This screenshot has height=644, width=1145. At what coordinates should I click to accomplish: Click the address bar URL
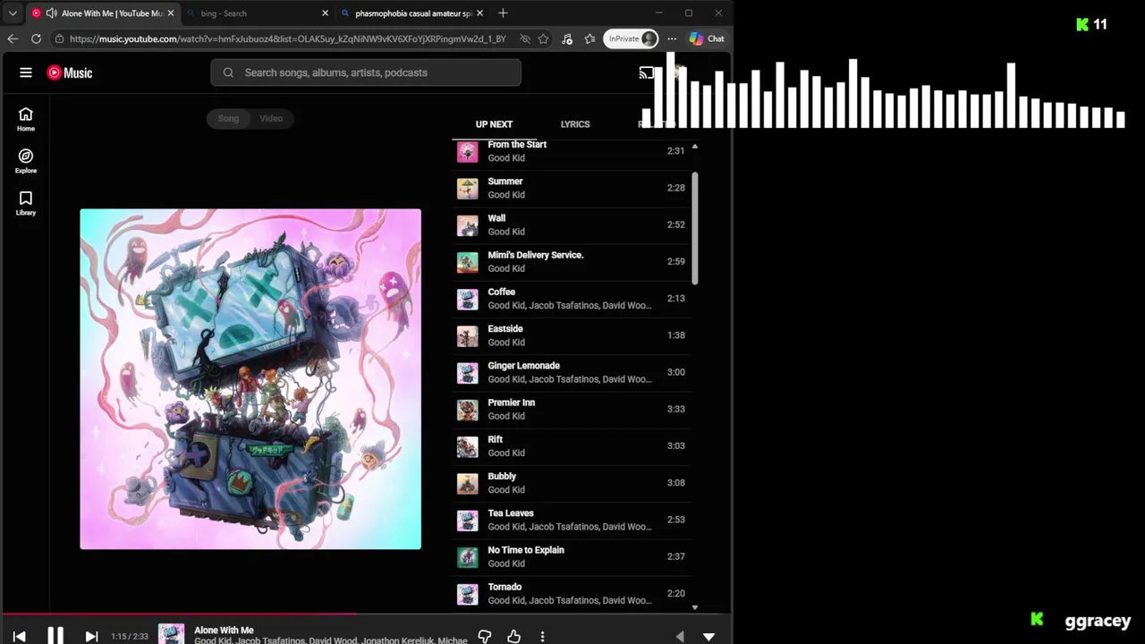pos(288,38)
